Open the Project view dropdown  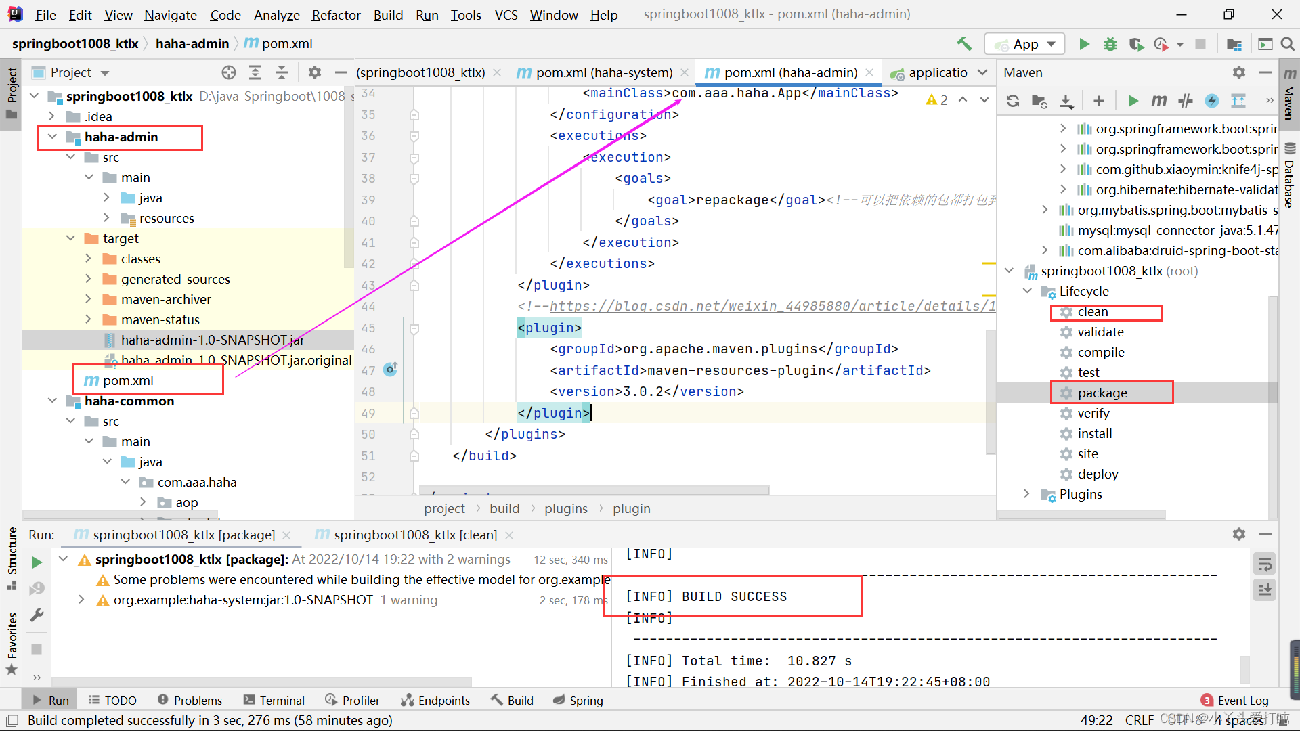pyautogui.click(x=105, y=73)
